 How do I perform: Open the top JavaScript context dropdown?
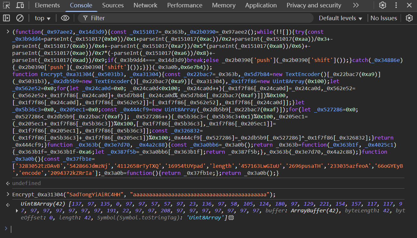tap(43, 18)
